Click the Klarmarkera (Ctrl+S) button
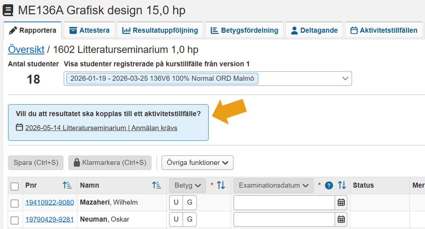The height and width of the screenshot is (229, 425). coord(110,163)
